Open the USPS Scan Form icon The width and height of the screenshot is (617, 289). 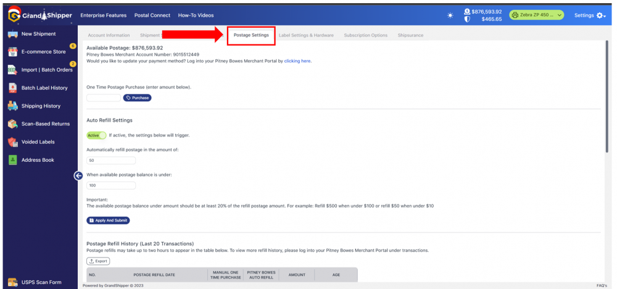[x=12, y=282]
